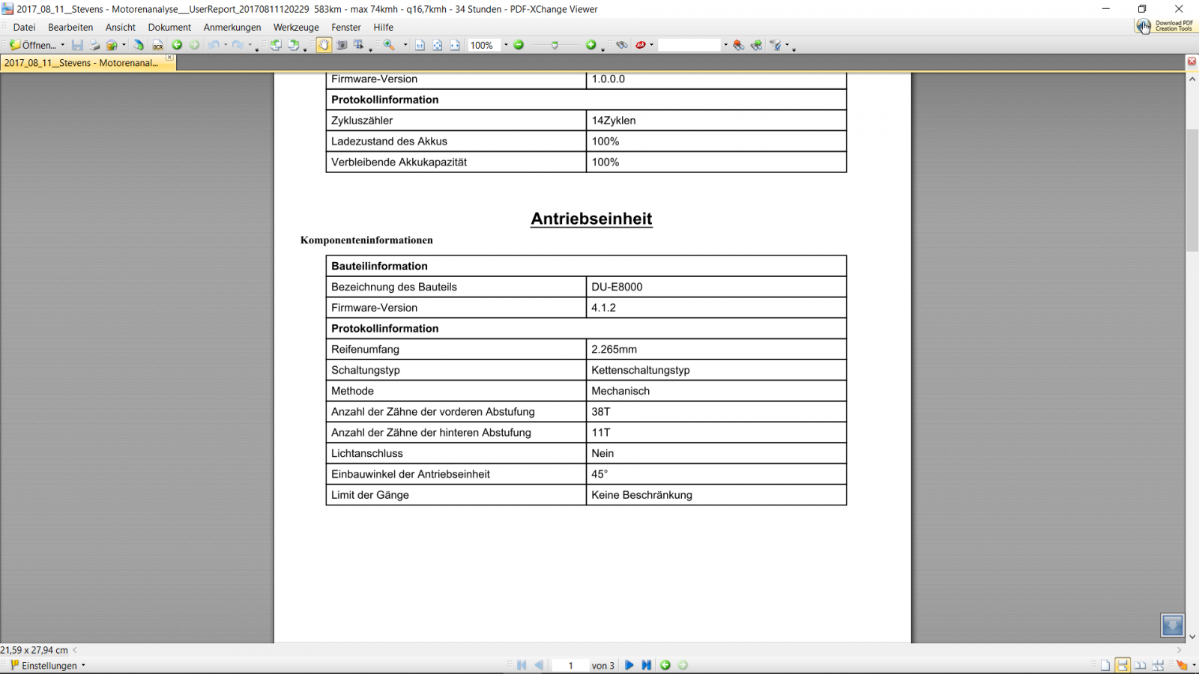Go to previous view with green back arrow in toolbar
This screenshot has width=1199, height=674.
coord(177,45)
